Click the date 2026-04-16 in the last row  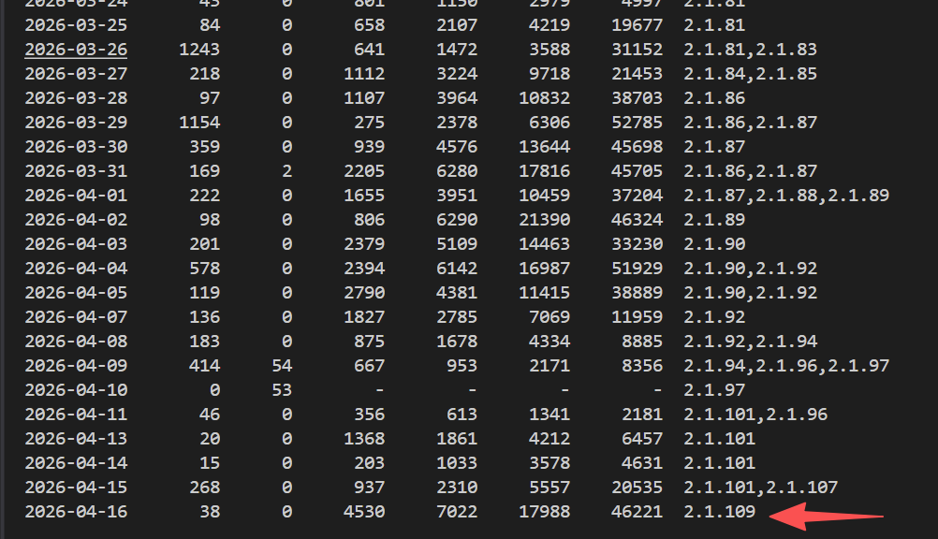75,511
